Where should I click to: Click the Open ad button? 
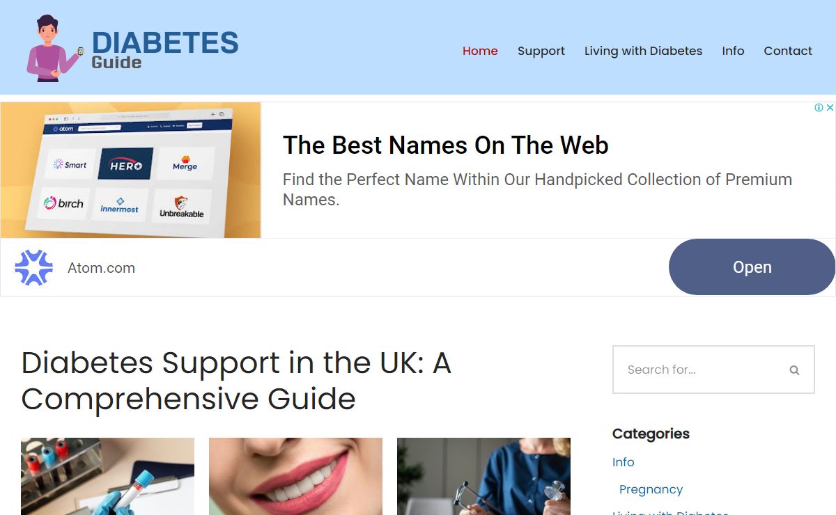click(x=752, y=267)
